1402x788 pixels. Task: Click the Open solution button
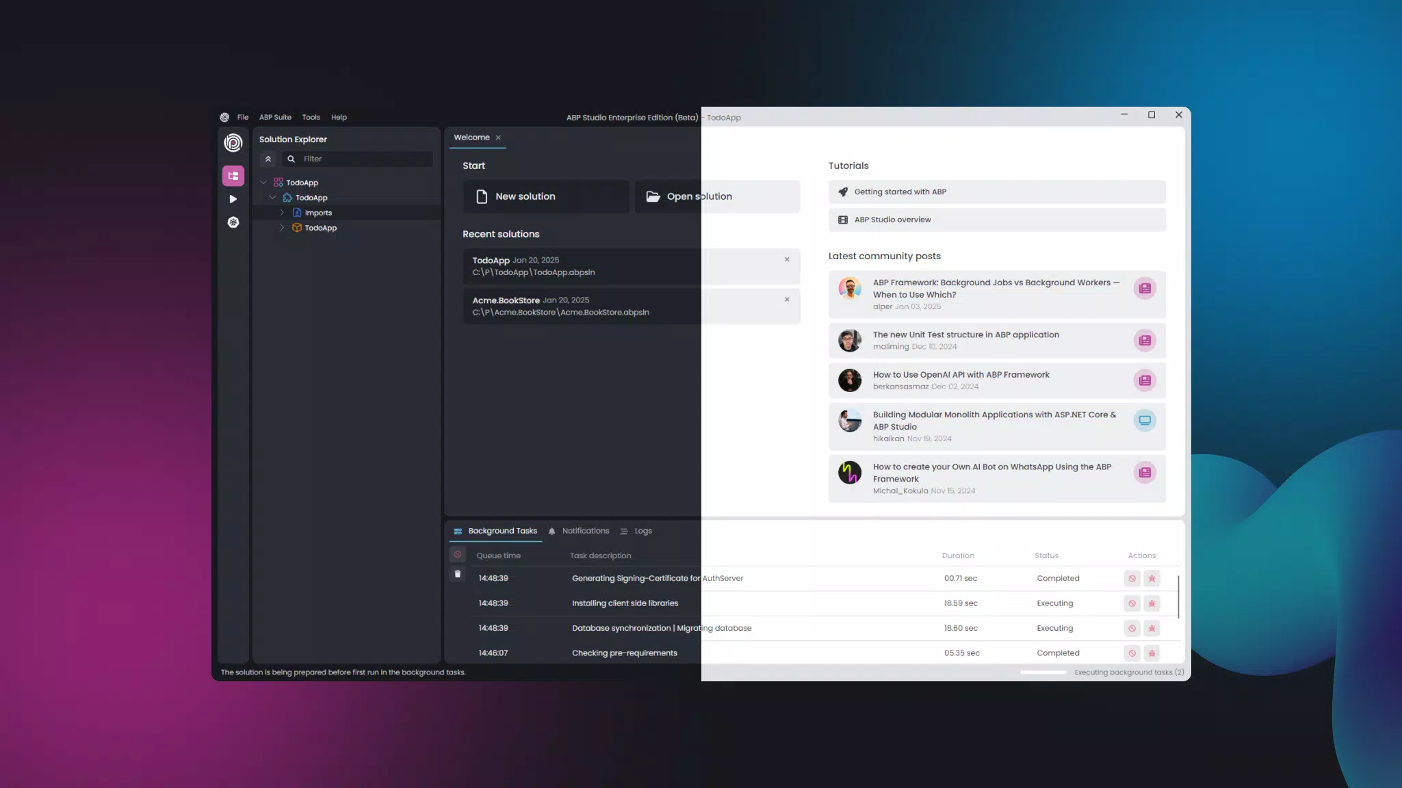click(717, 196)
